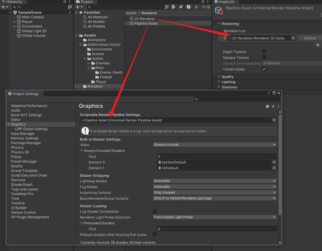
Task: Open Renderer Light Probe Selection dropdown
Action: click(215, 217)
